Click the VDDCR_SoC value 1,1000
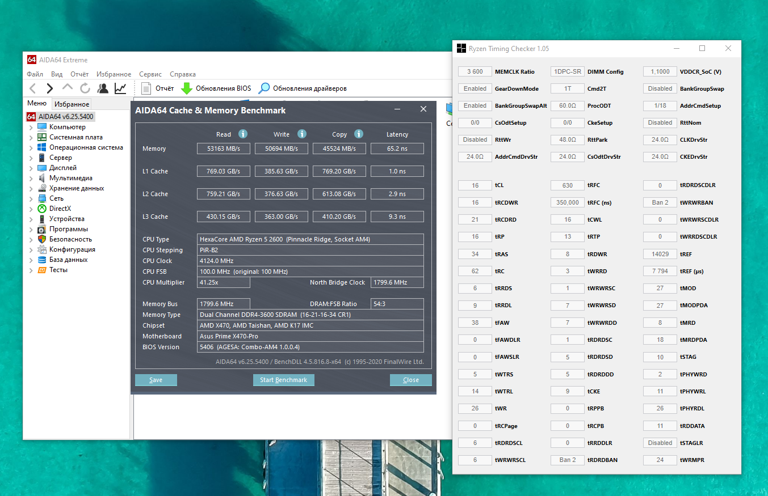This screenshot has width=768, height=496. coord(660,71)
